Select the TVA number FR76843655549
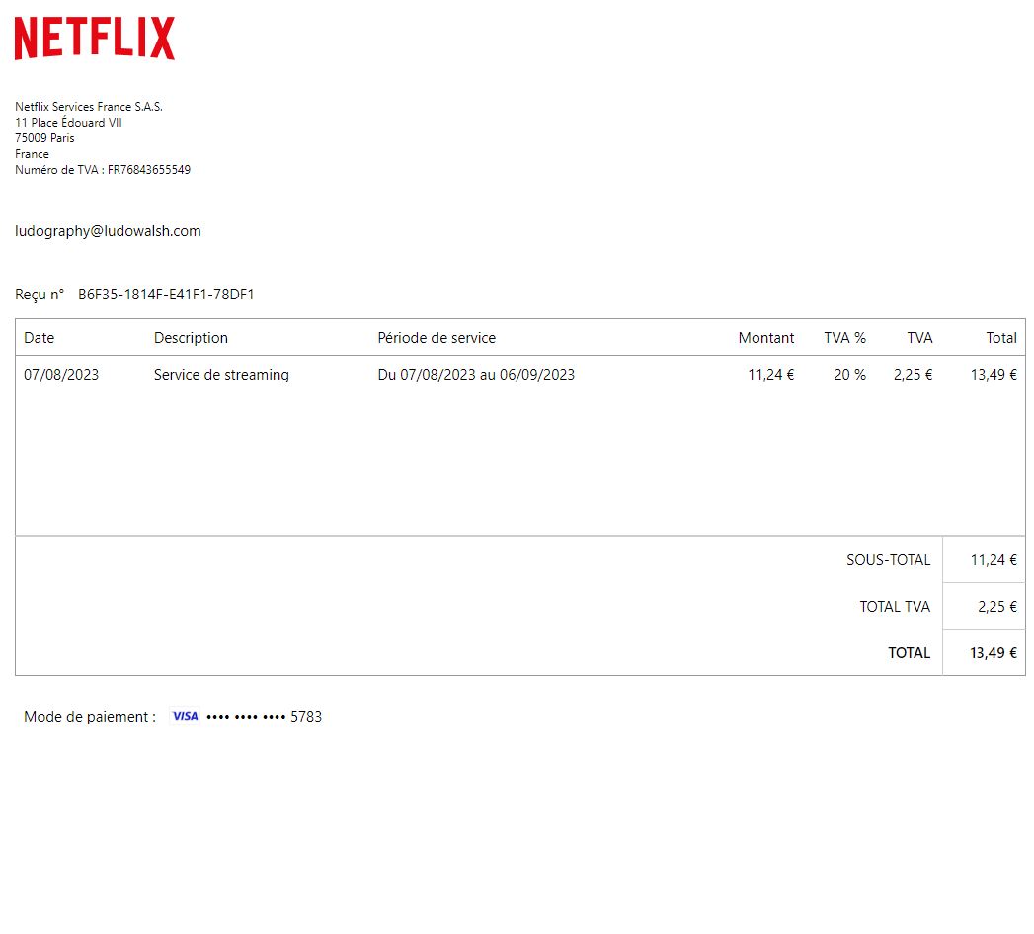This screenshot has height=934, width=1034. pyautogui.click(x=149, y=170)
